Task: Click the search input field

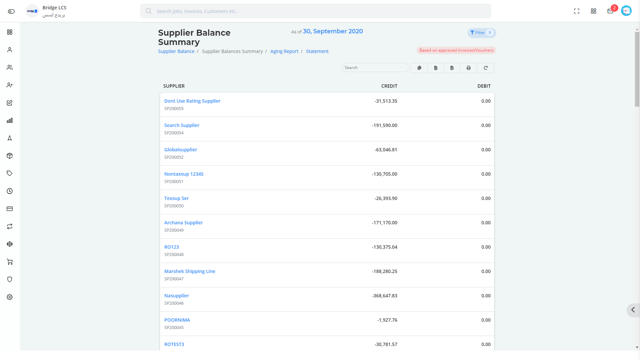Action: [376, 68]
